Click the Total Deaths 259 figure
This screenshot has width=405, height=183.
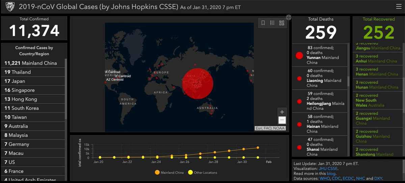click(x=321, y=32)
